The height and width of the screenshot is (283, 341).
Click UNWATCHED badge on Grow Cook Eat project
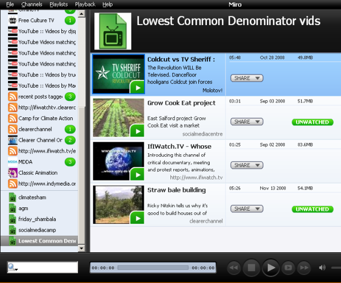313,122
